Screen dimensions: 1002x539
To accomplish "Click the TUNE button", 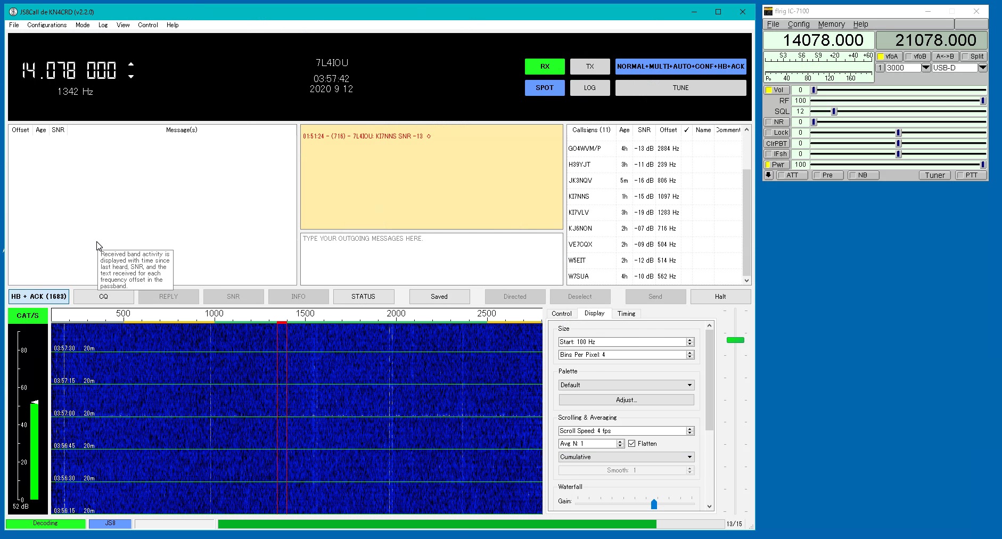I will (x=681, y=88).
